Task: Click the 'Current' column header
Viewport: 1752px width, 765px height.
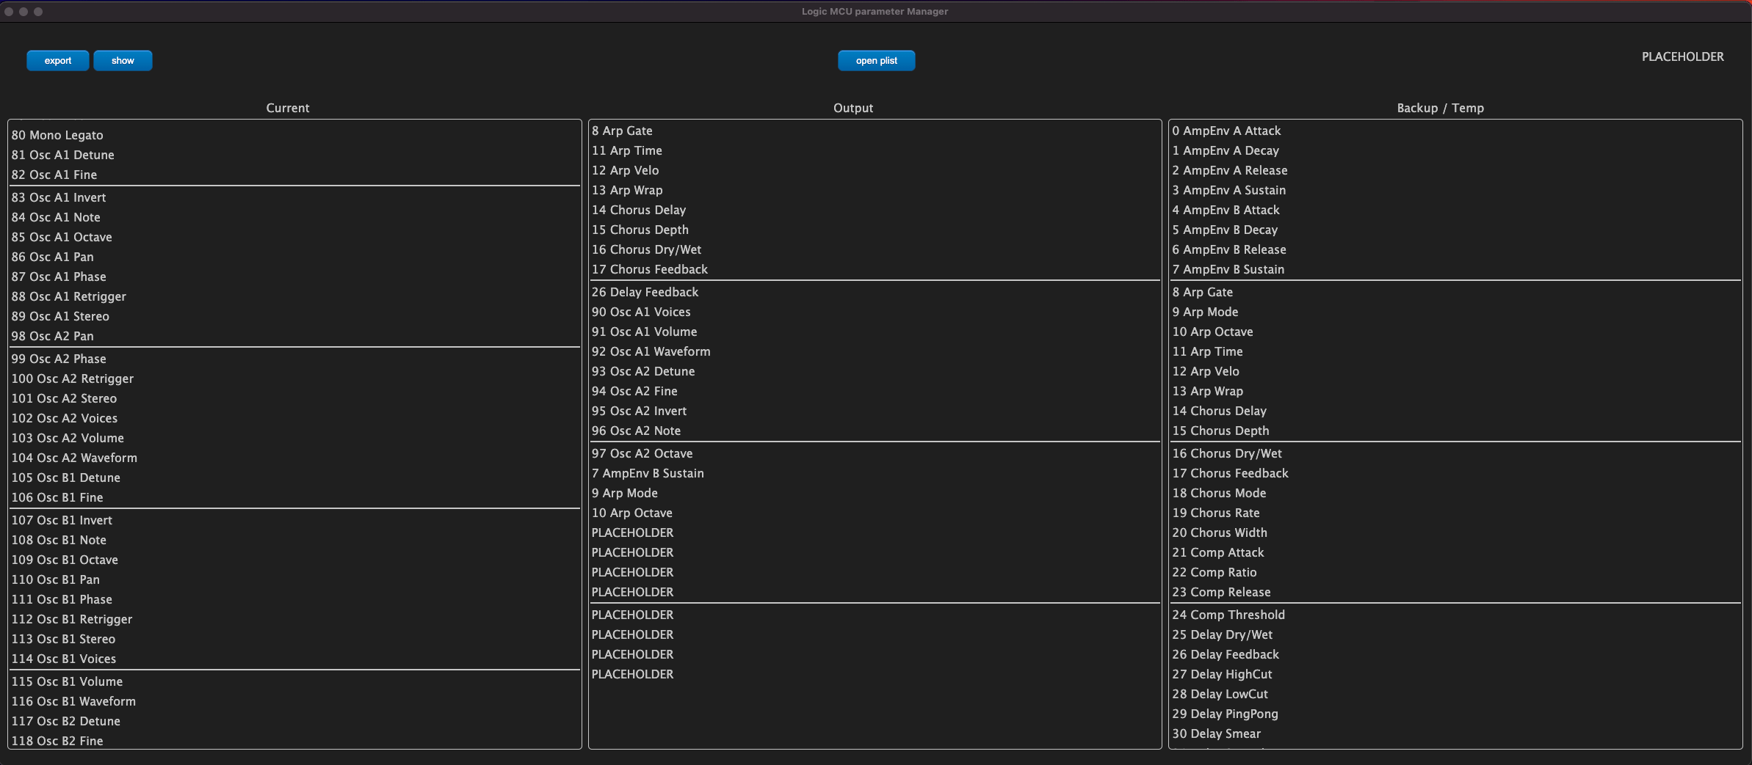Action: (287, 108)
